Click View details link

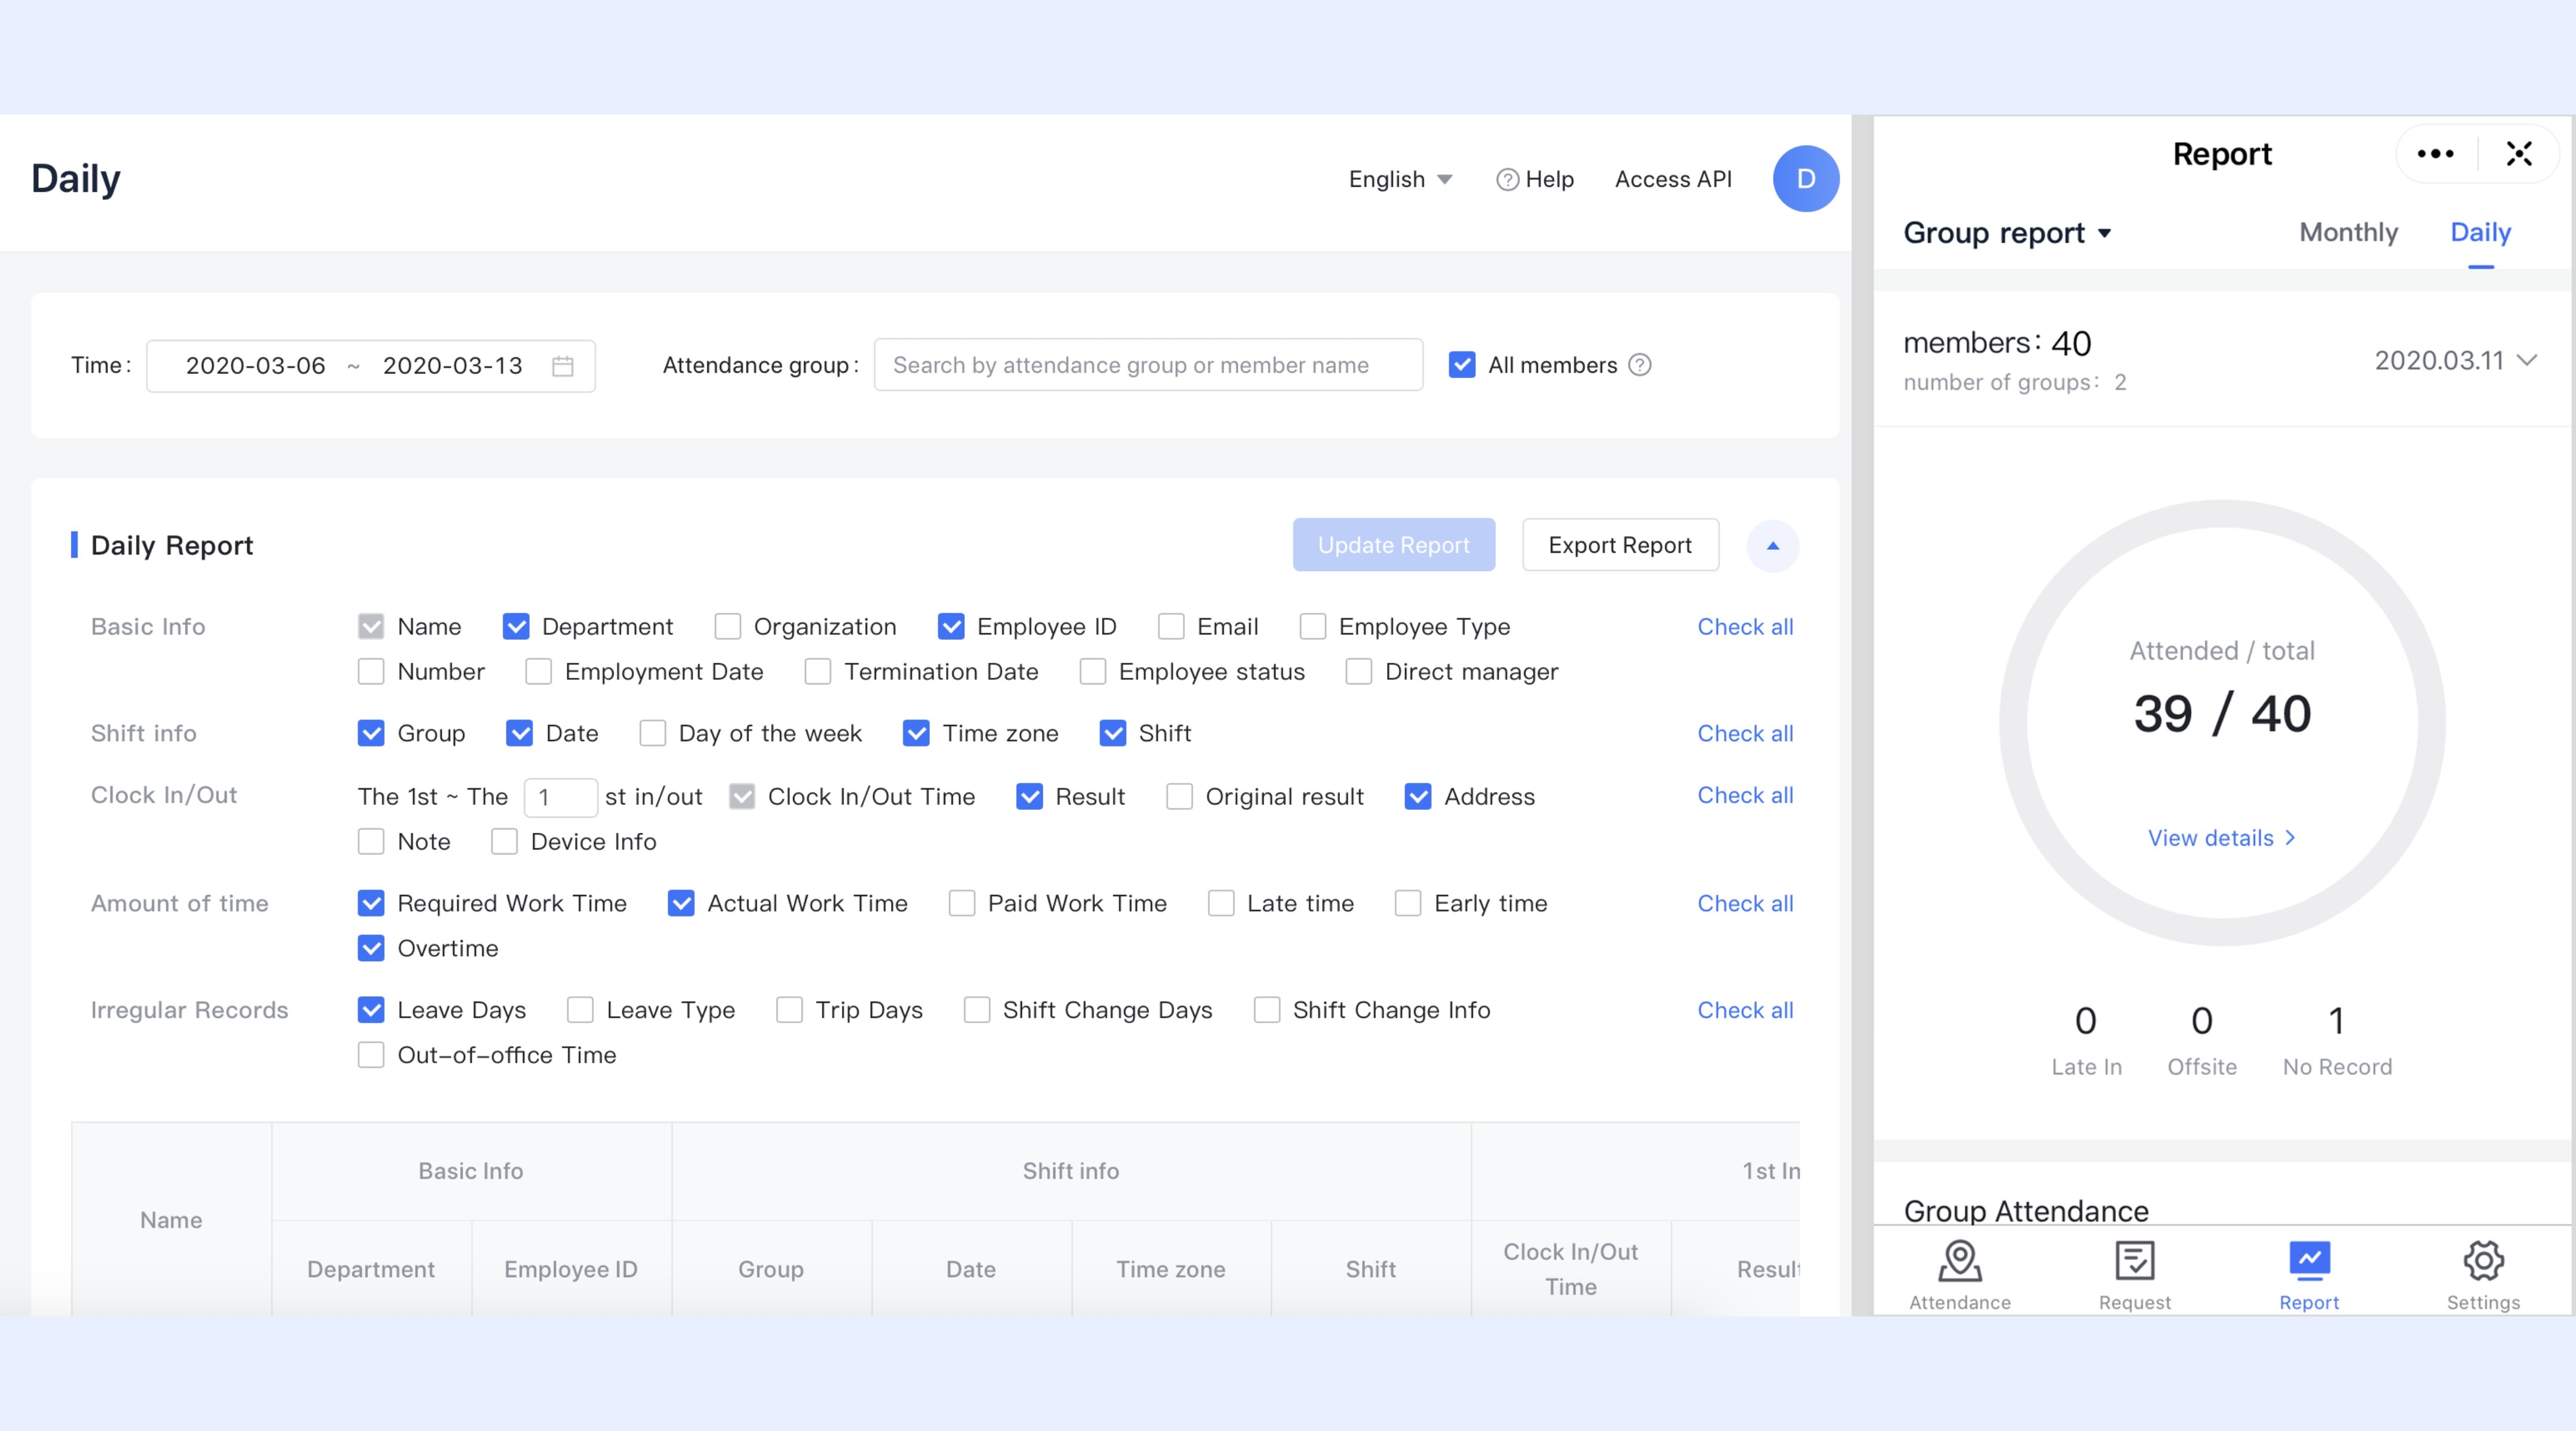click(x=2222, y=838)
